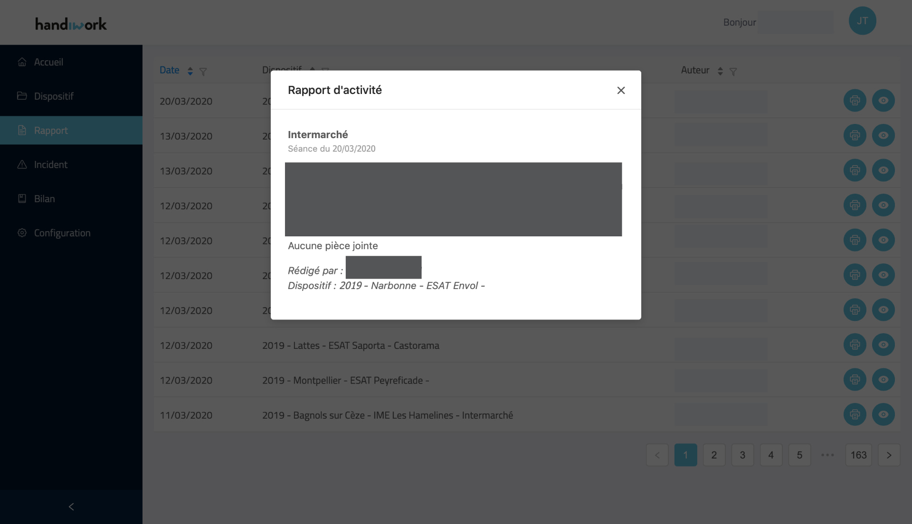This screenshot has width=912, height=524.
Task: Go to page 4
Action: 771,455
